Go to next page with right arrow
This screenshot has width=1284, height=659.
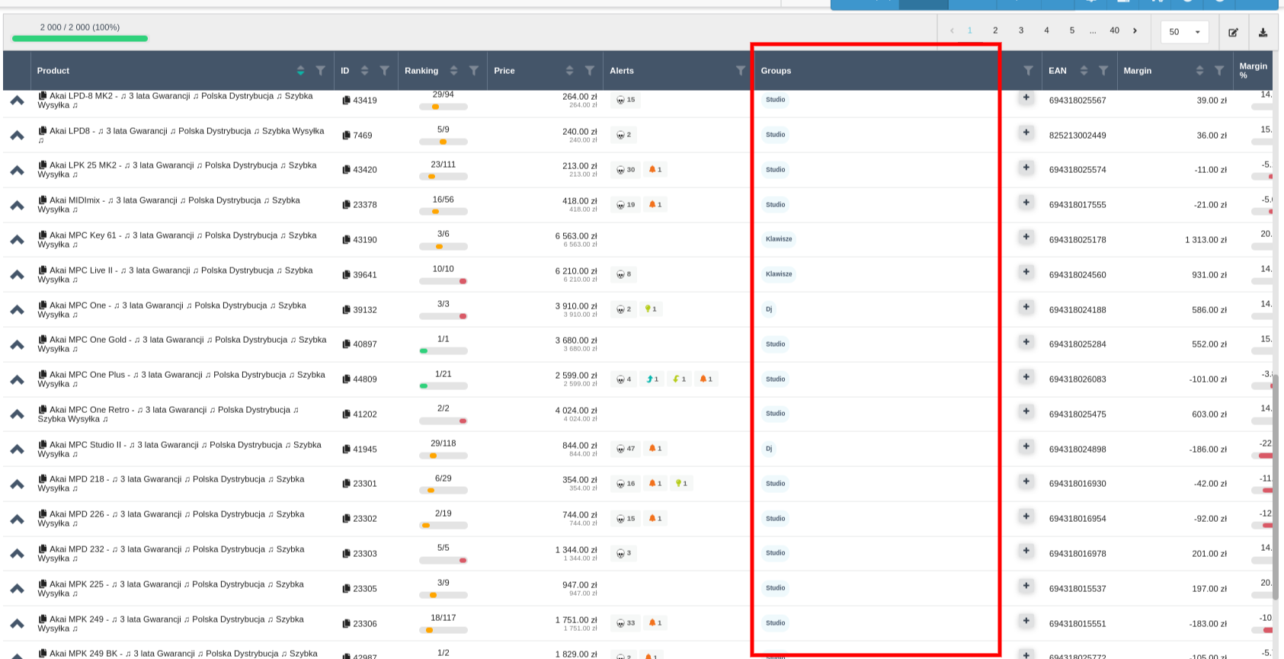(1135, 30)
